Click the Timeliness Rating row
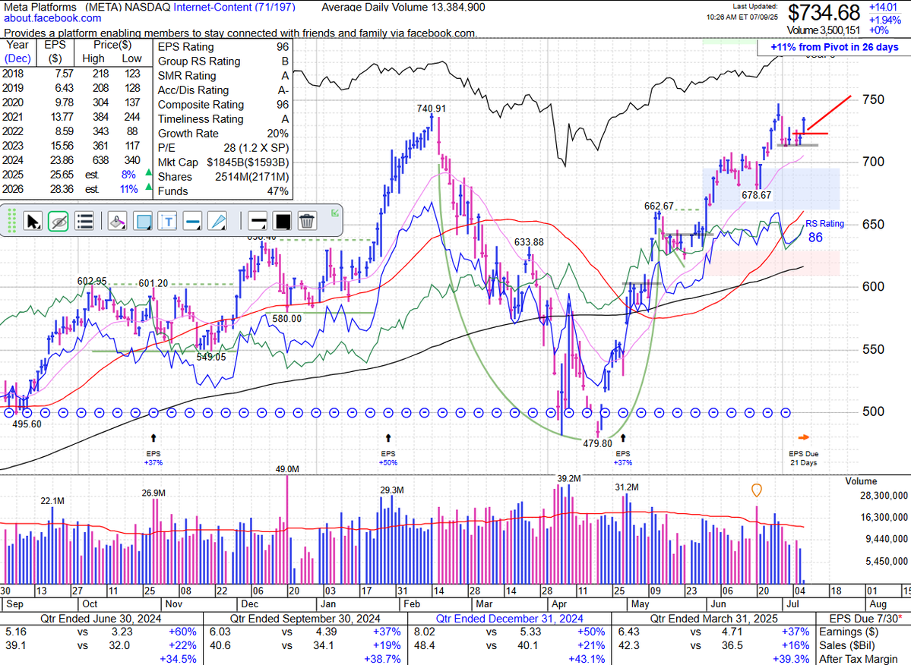This screenshot has width=911, height=665. [223, 119]
